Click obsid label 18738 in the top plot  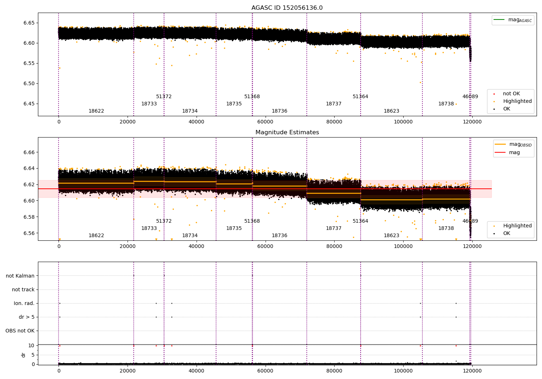pyautogui.click(x=446, y=104)
